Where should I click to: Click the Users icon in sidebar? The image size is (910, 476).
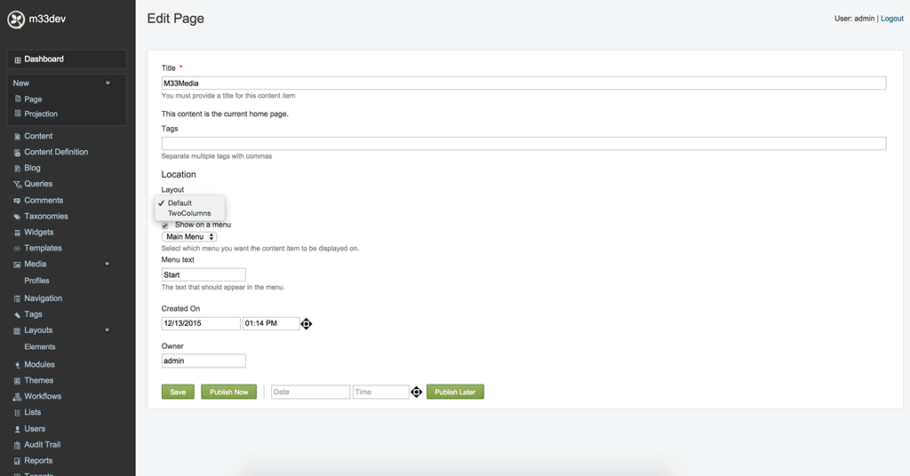pyautogui.click(x=17, y=429)
